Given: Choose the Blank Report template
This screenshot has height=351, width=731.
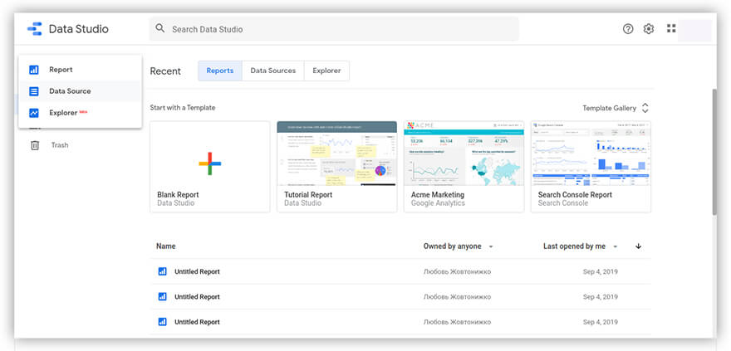Looking at the screenshot, I should (x=209, y=166).
